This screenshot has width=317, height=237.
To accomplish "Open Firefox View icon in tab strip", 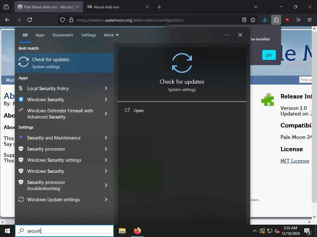I will (x=6, y=7).
